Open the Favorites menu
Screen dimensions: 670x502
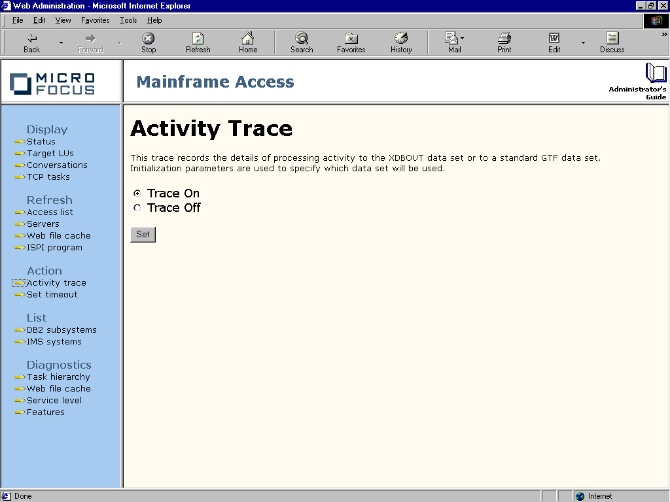[95, 20]
